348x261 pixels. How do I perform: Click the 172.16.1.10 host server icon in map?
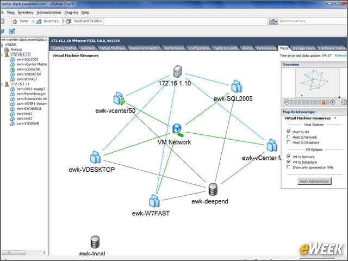point(177,71)
